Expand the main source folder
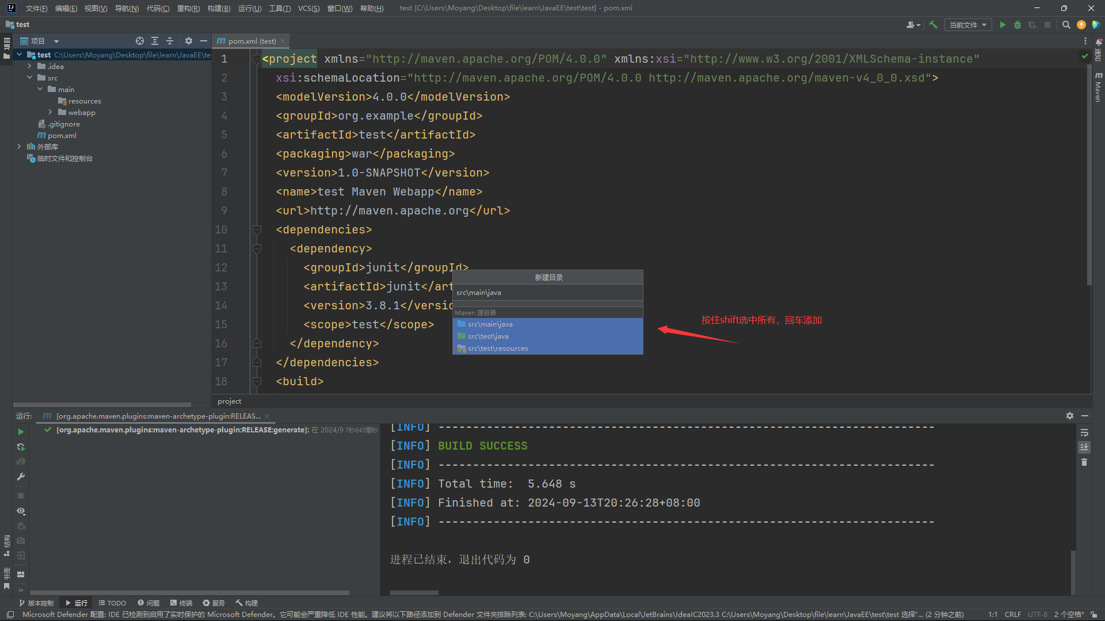This screenshot has width=1105, height=621. 41,89
